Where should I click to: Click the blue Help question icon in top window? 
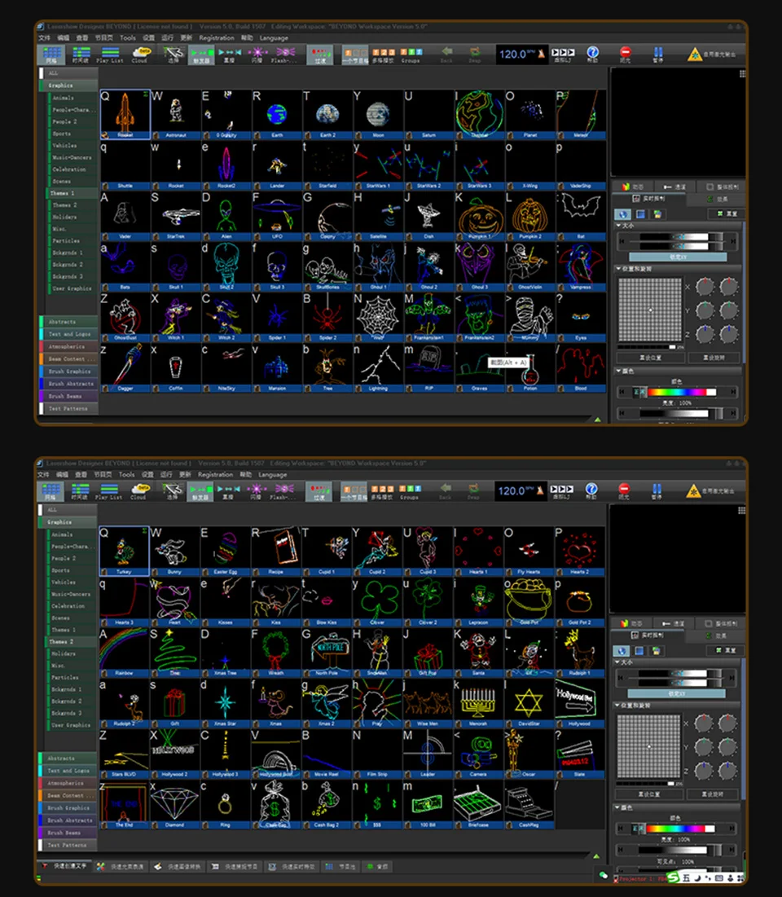point(593,55)
